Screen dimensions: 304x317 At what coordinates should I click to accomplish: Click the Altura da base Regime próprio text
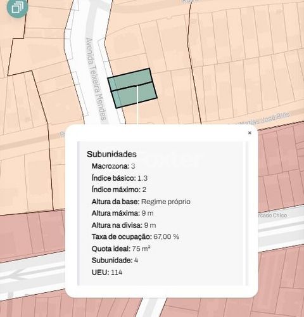(x=141, y=202)
